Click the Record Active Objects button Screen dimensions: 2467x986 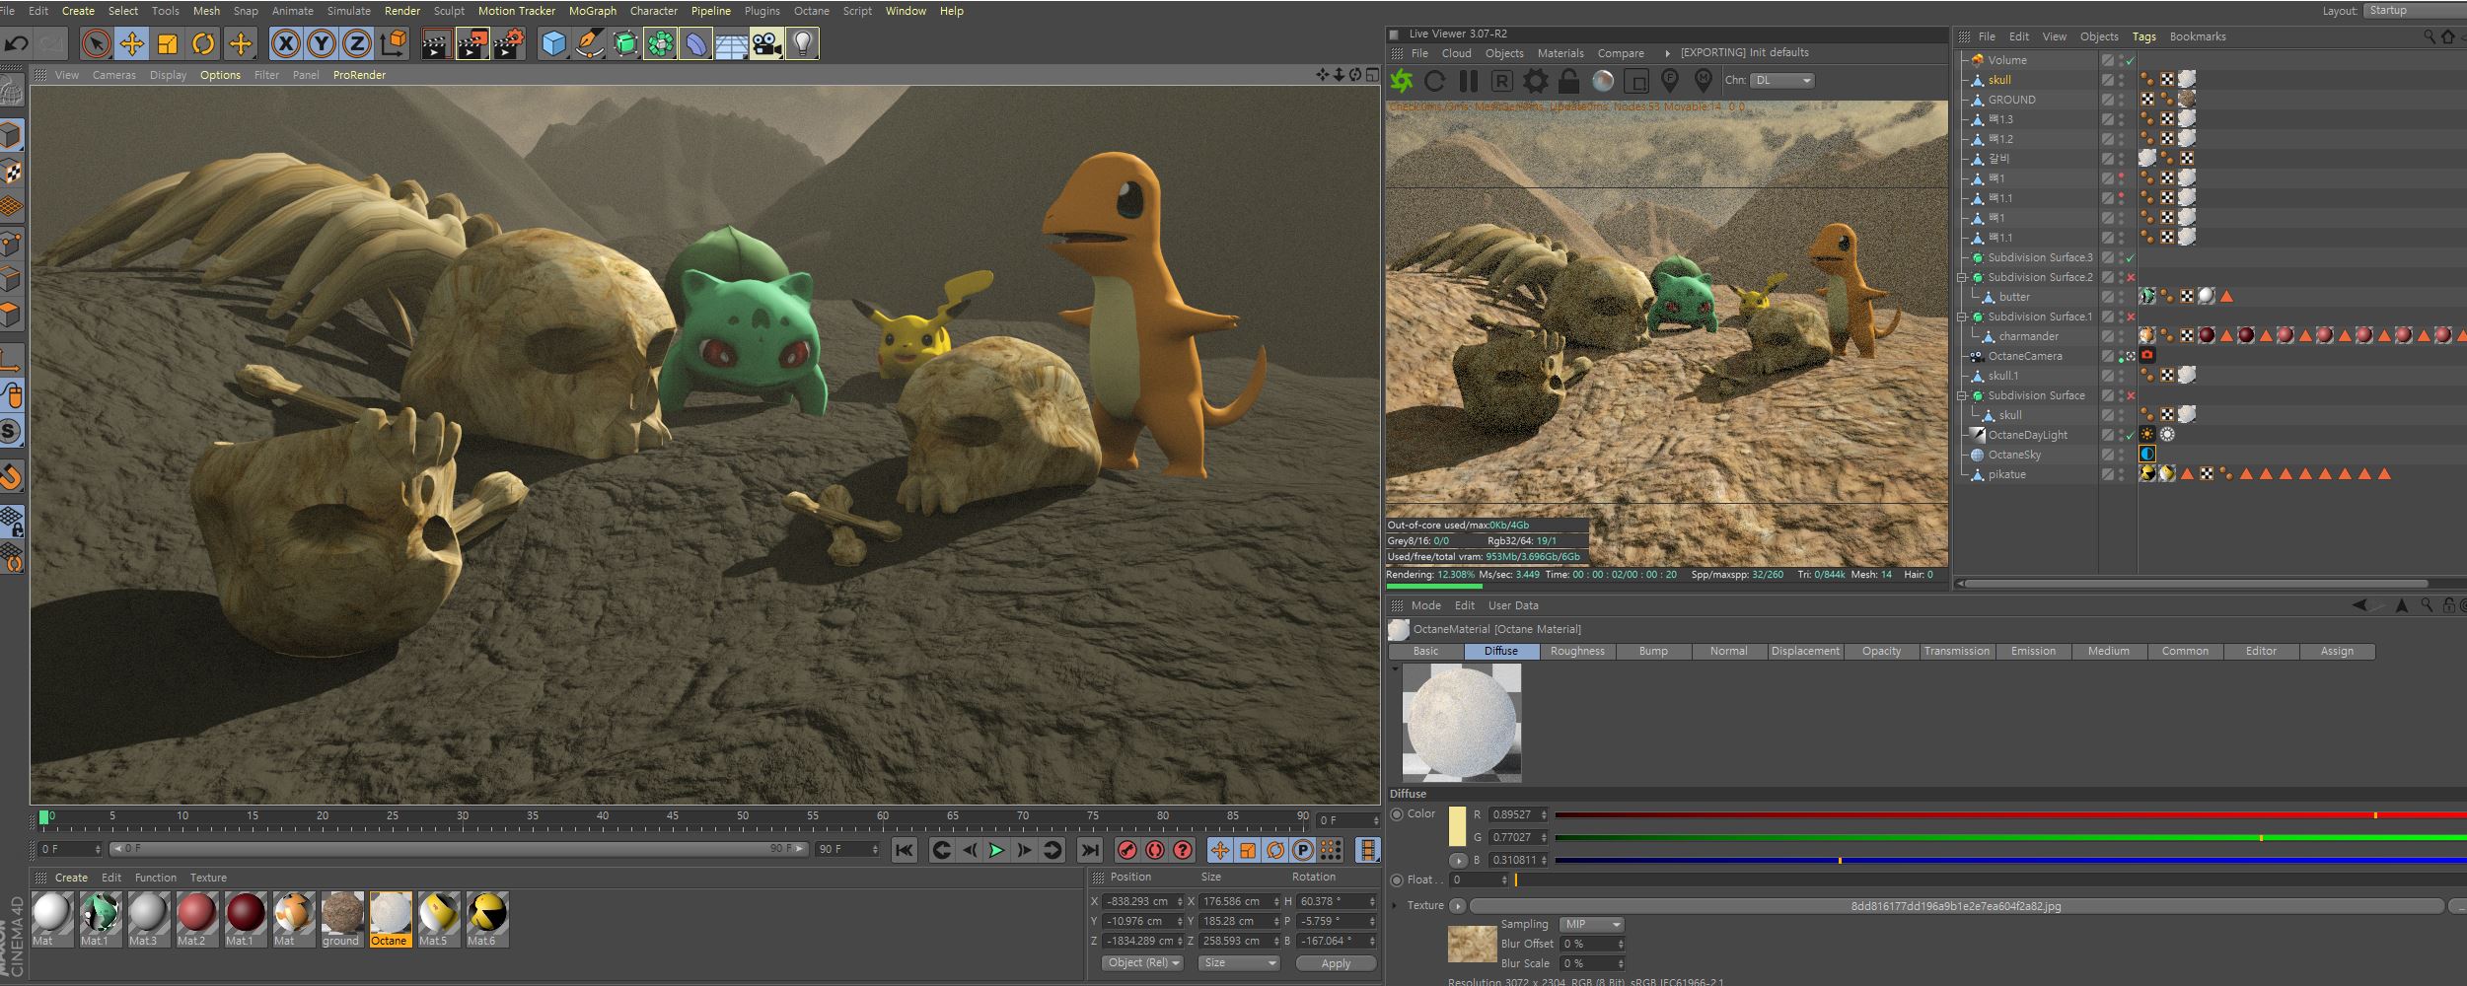pos(1127,850)
